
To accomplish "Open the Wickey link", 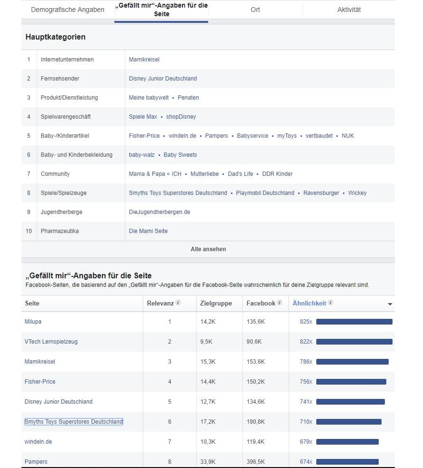I will 357,193.
